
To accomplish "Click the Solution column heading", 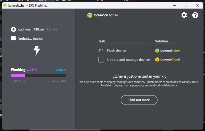I will [x=161, y=41].
